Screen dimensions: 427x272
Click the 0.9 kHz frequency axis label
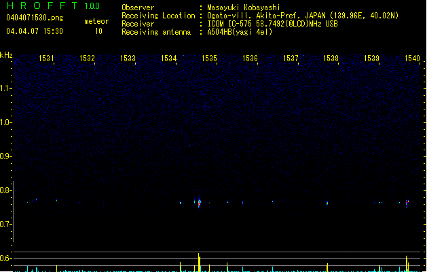coord(5,156)
